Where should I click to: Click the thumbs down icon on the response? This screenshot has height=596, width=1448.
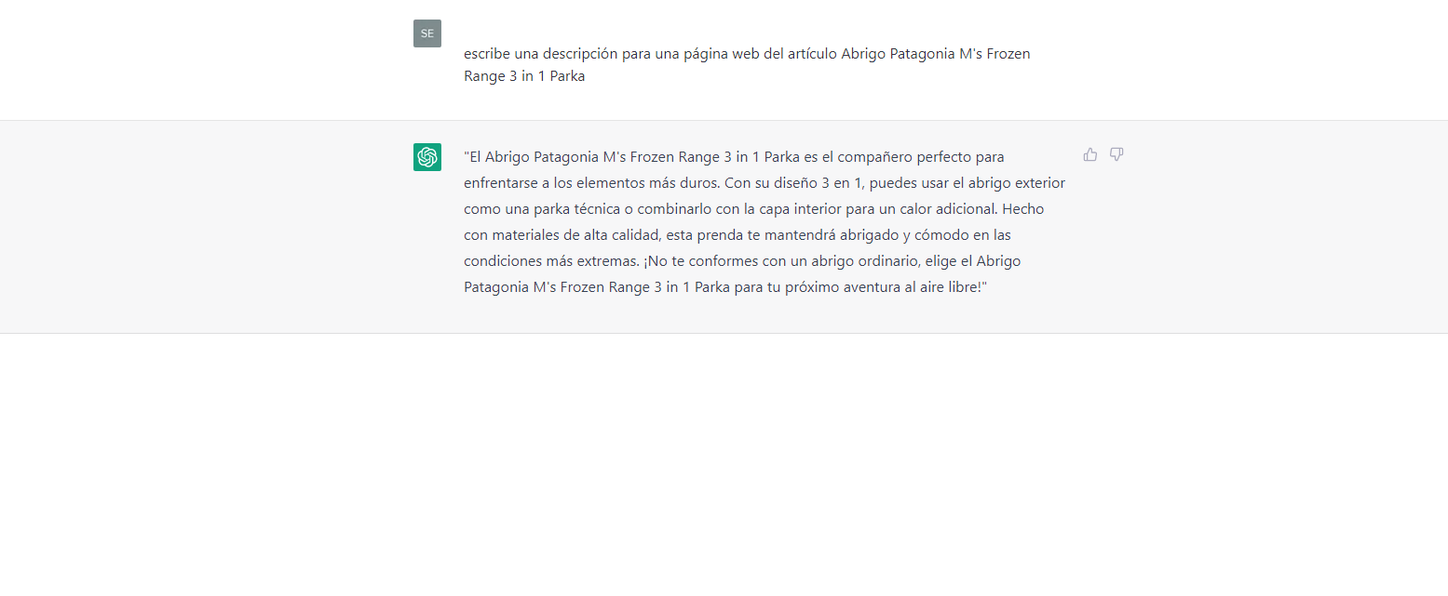(1116, 154)
